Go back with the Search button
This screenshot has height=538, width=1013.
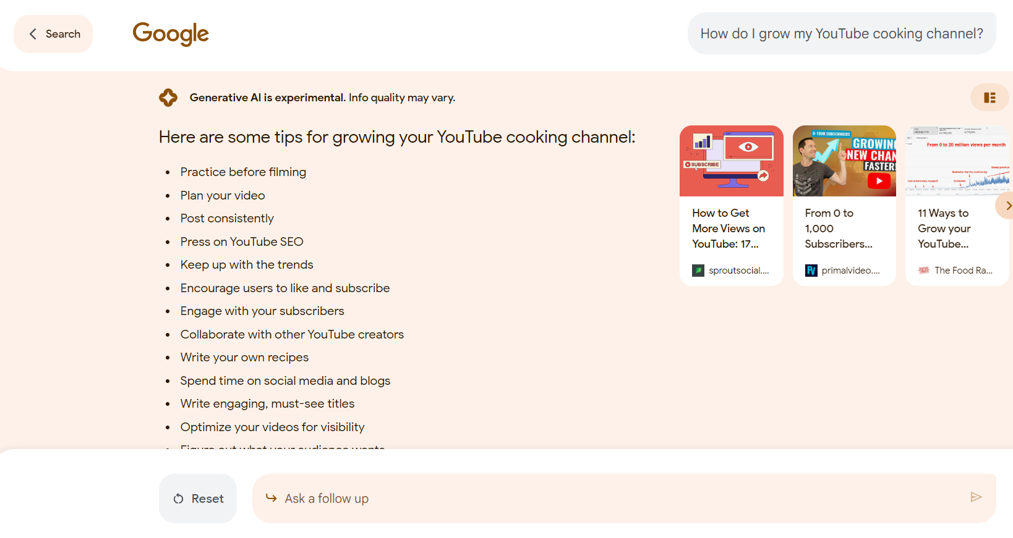pyautogui.click(x=53, y=34)
